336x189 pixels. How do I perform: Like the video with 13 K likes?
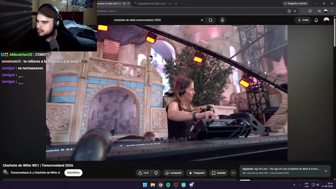144,173
